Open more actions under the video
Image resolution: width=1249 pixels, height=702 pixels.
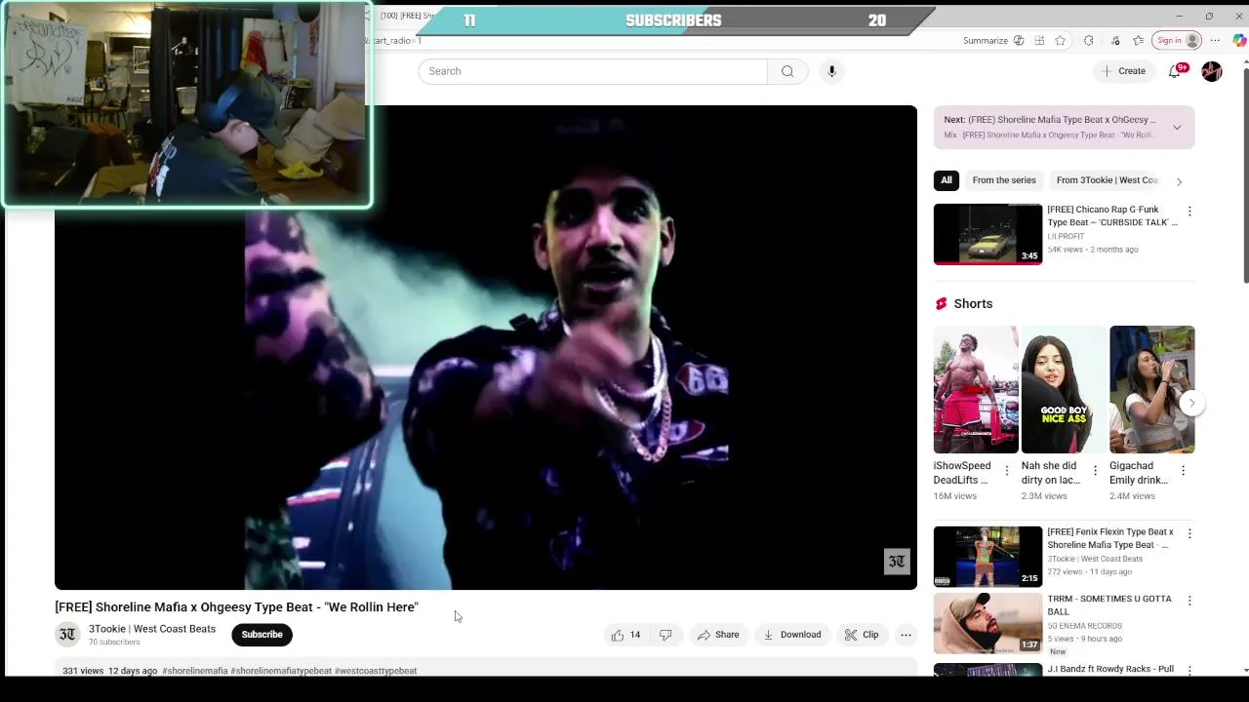(906, 635)
